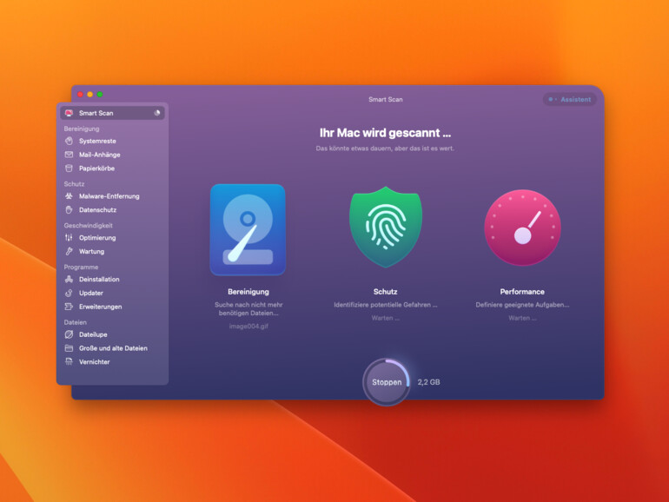The height and width of the screenshot is (502, 669).
Task: Click the Deinstallation icon
Action: click(70, 279)
